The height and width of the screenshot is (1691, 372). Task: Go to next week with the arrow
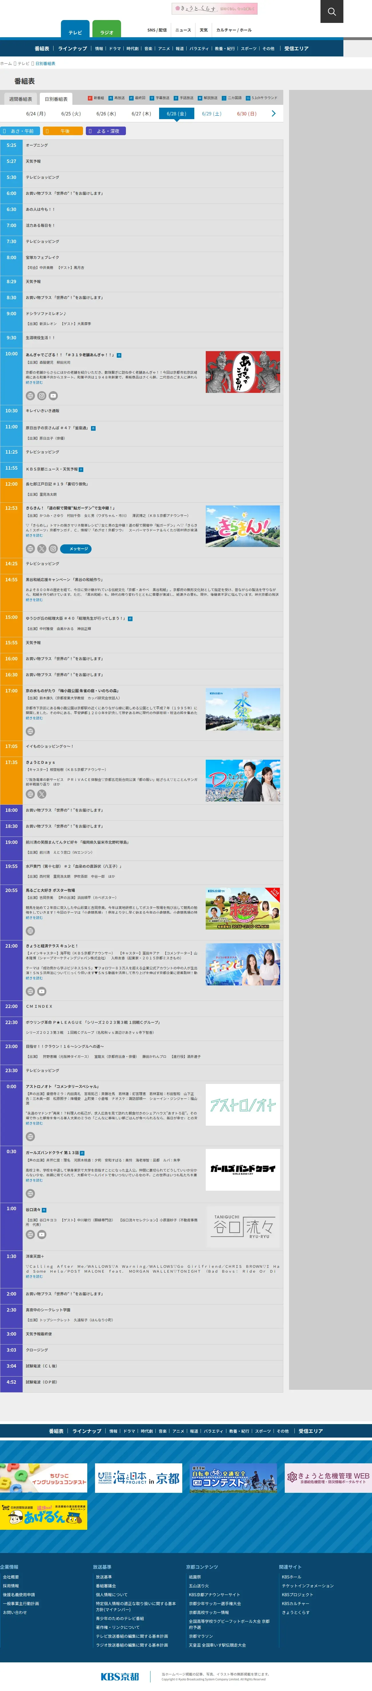(x=274, y=114)
